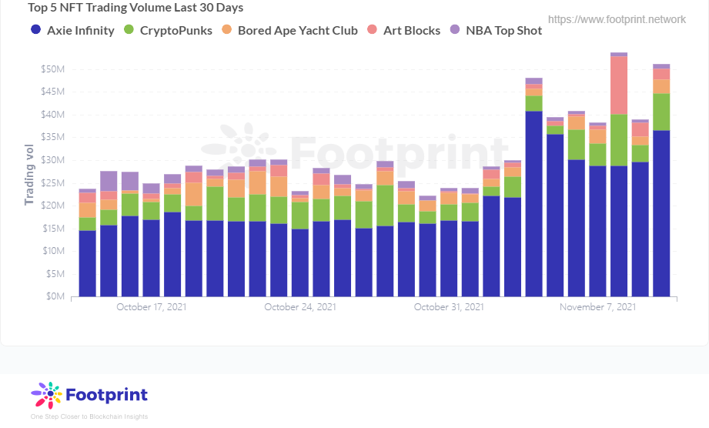Click the CryptoPunks green legend dot
Viewport: 709px width, 428px height.
[x=129, y=30]
